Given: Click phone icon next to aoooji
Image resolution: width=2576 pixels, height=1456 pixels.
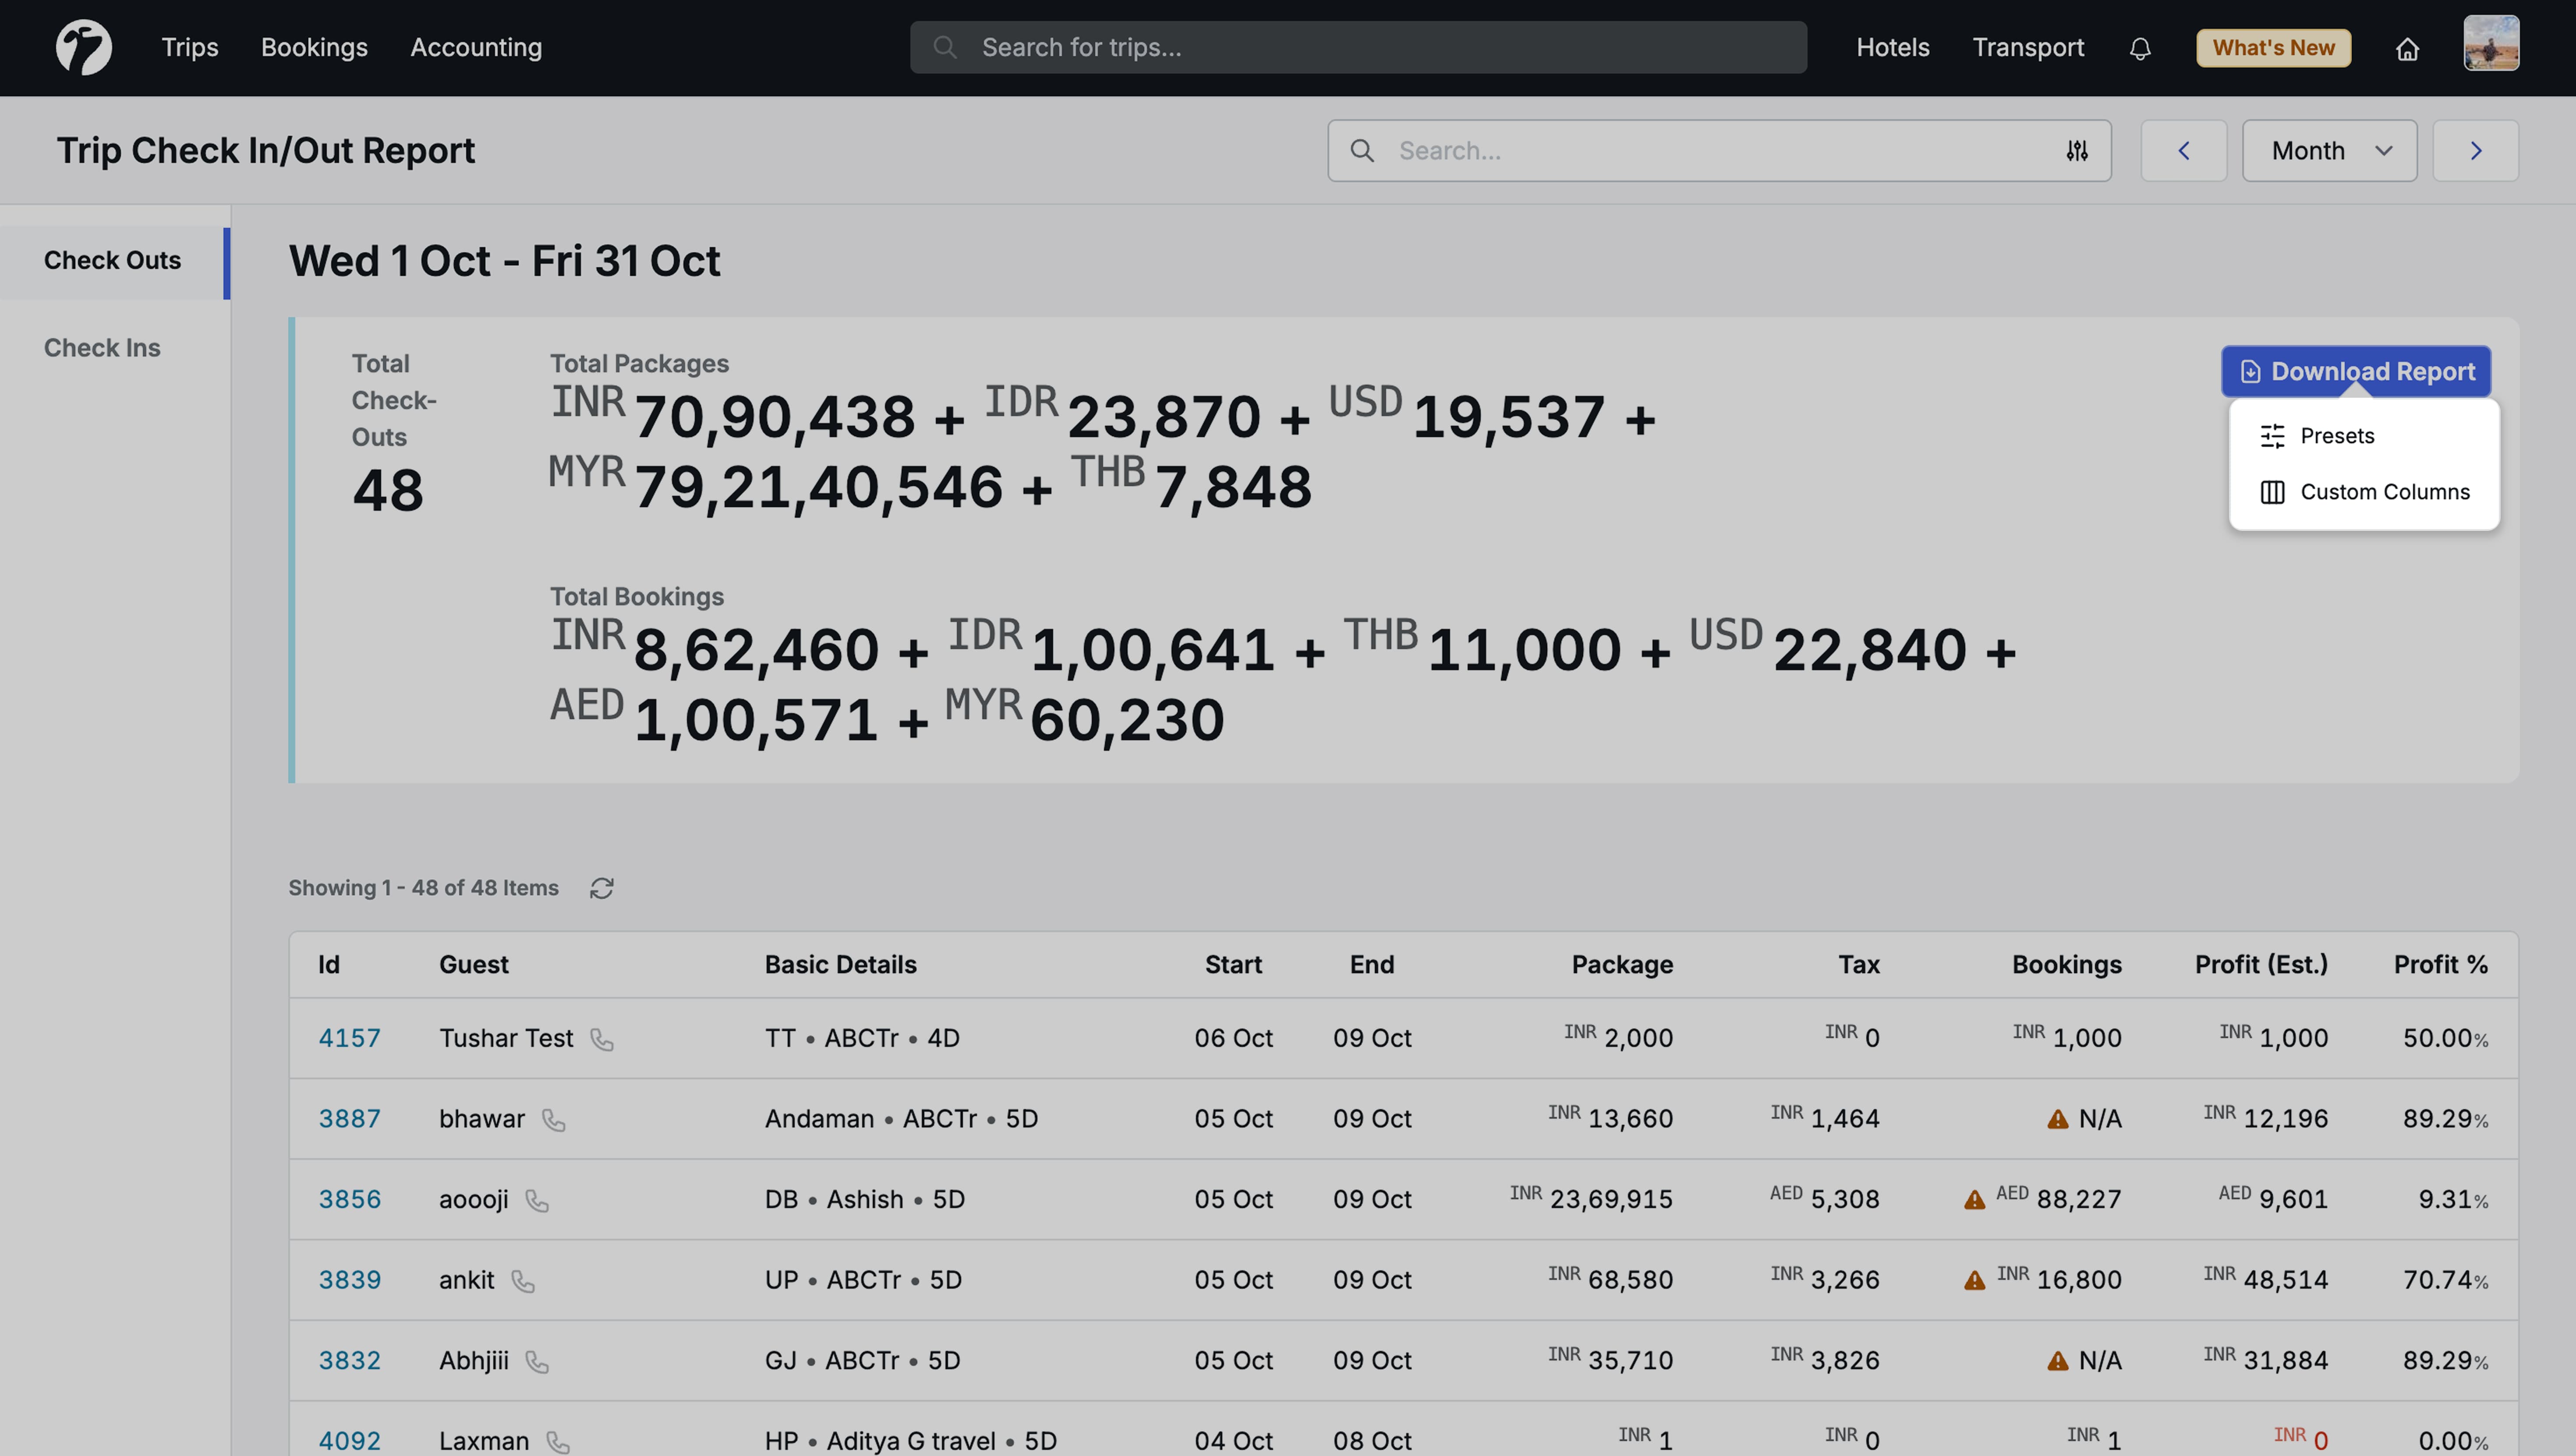Looking at the screenshot, I should click(537, 1200).
